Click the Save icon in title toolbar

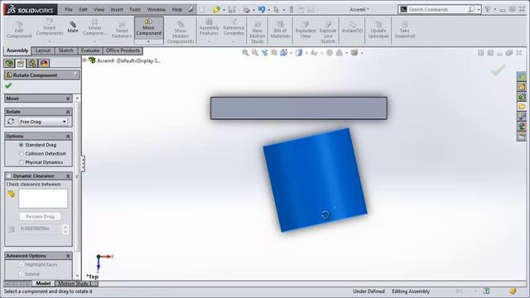point(232,9)
